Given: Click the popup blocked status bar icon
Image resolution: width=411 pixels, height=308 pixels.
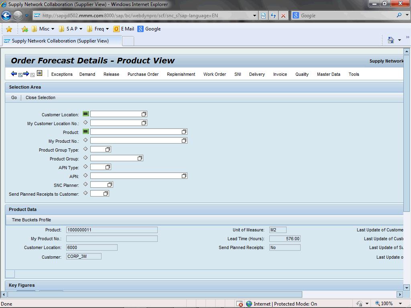Looking at the screenshot, I should [x=240, y=304].
